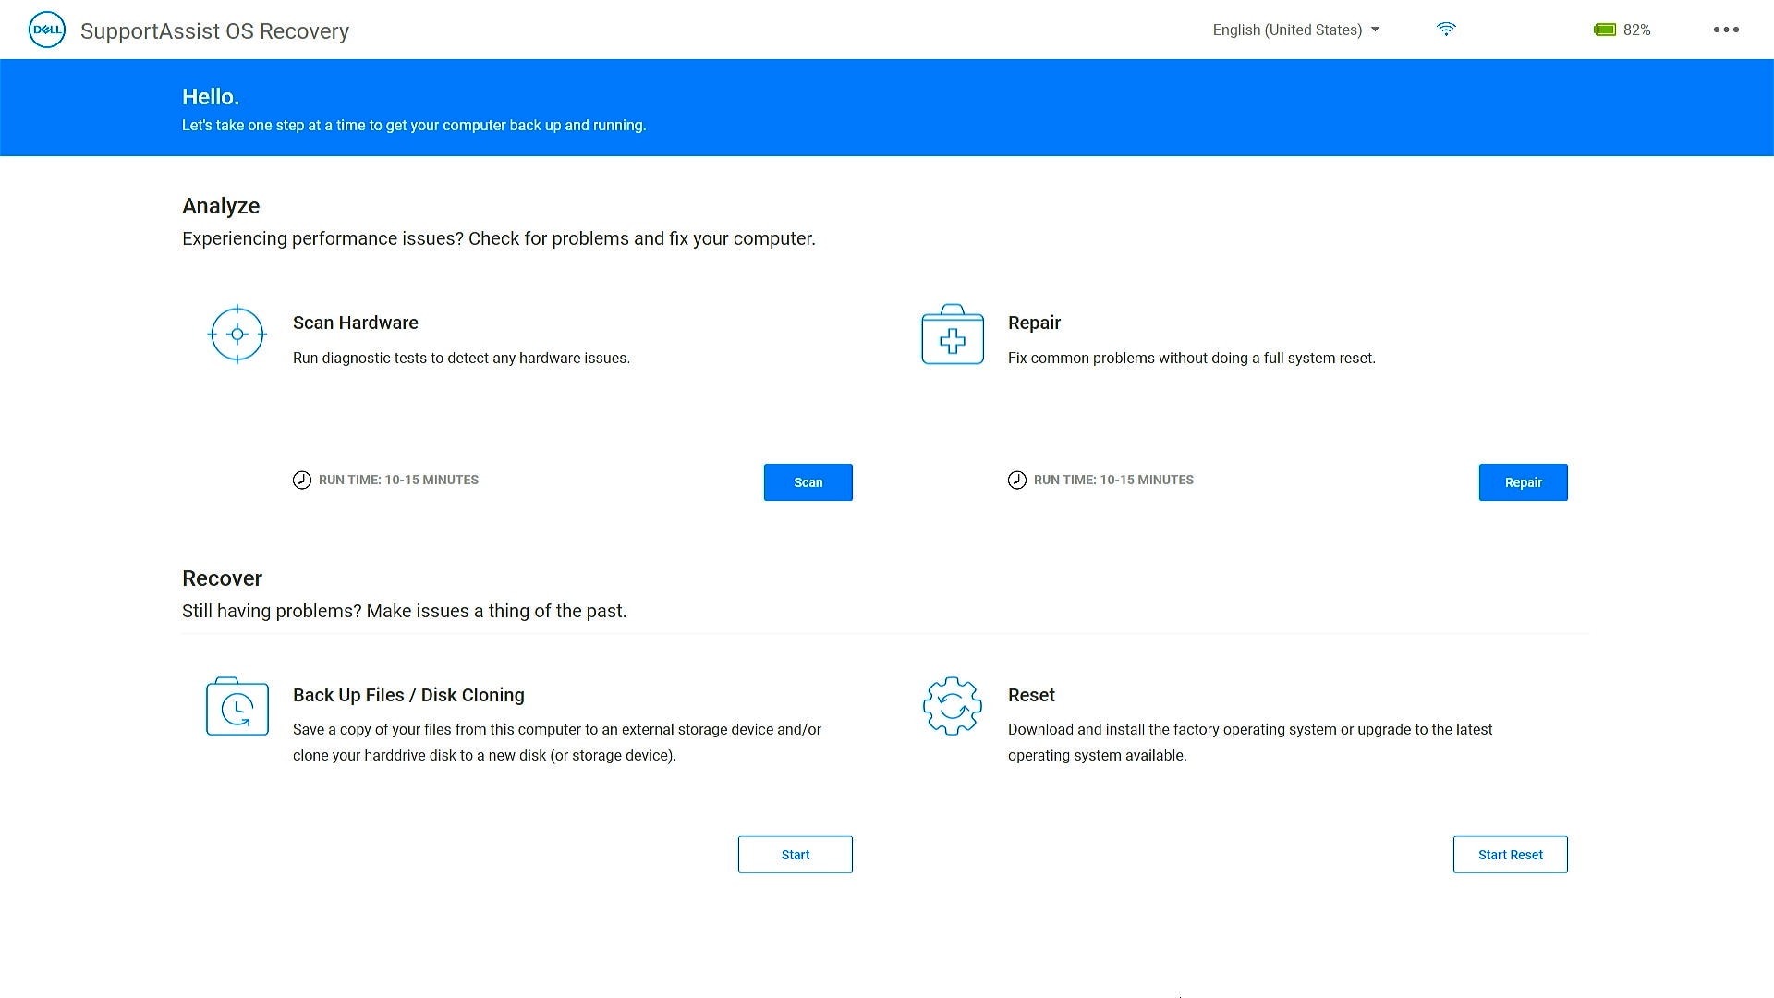The width and height of the screenshot is (1774, 998).
Task: Click the SupportAssist OS Recovery title
Action: click(x=214, y=30)
